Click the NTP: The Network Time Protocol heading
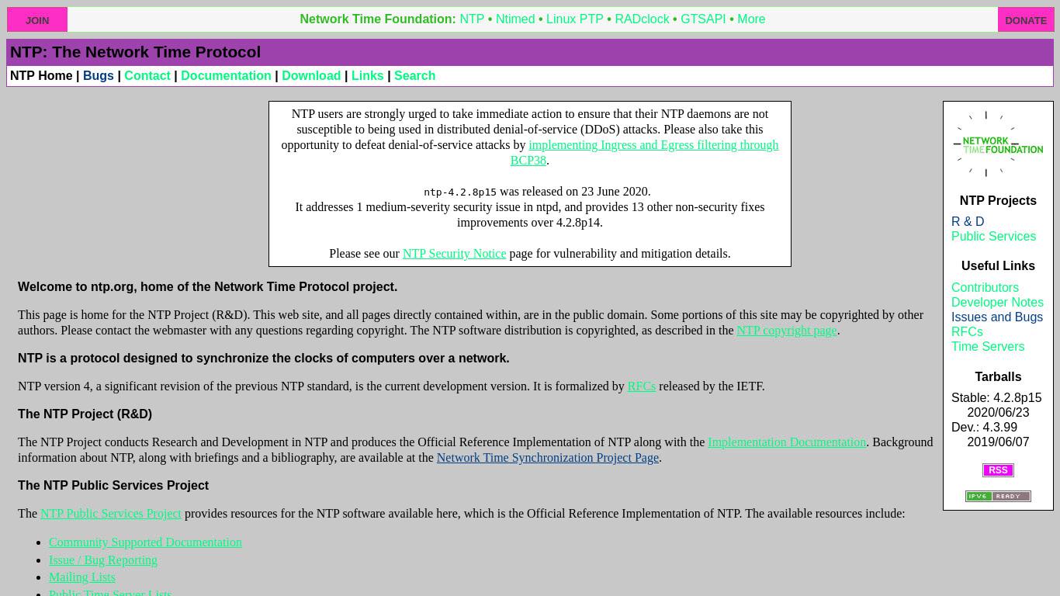This screenshot has width=1060, height=596. tap(135, 52)
